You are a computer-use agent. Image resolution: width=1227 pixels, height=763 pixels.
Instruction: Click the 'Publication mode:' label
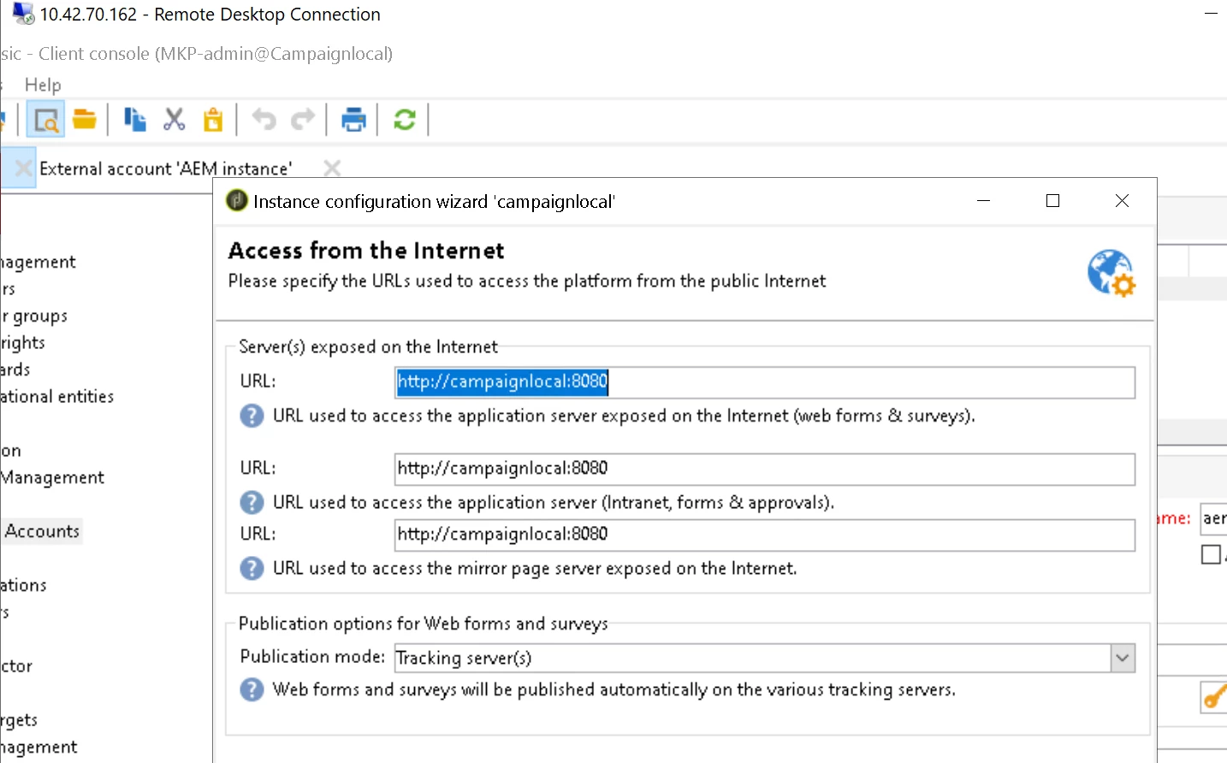click(313, 656)
